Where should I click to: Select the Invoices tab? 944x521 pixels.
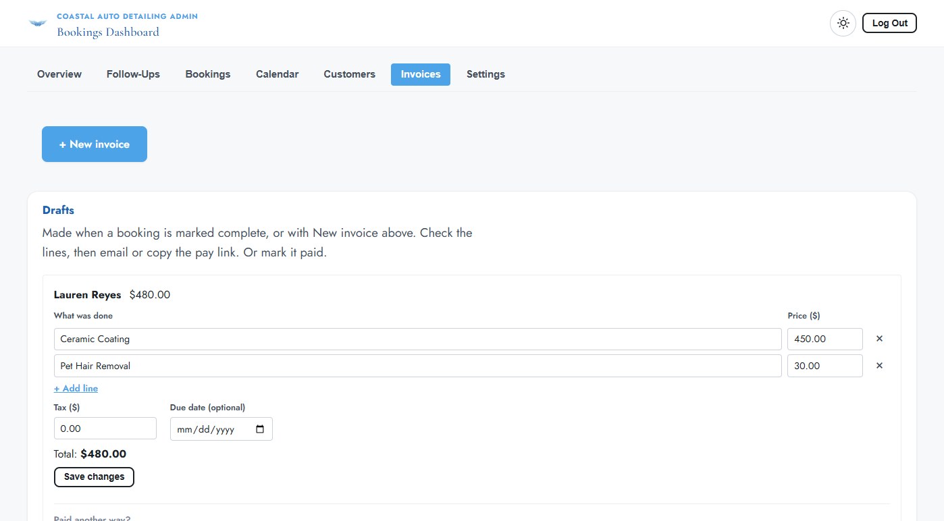click(x=421, y=74)
